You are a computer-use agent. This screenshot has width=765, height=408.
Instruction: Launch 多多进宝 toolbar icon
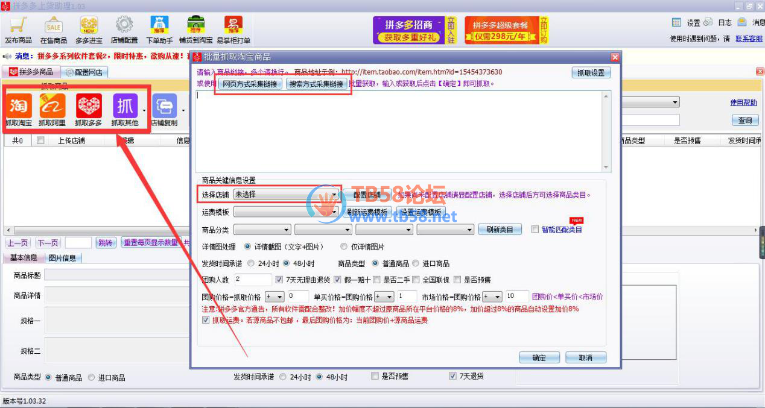[89, 30]
